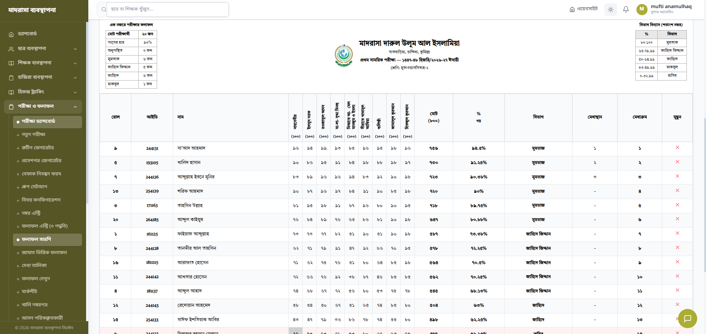Image resolution: width=706 pixels, height=334 pixels.
Task: Open বিষয় কনফিগারেশন submenu item
Action: tap(47, 200)
